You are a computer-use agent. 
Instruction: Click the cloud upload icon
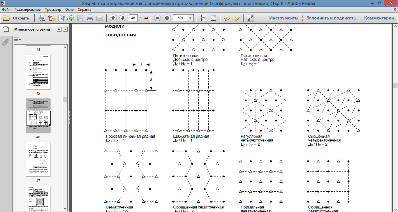(71, 18)
